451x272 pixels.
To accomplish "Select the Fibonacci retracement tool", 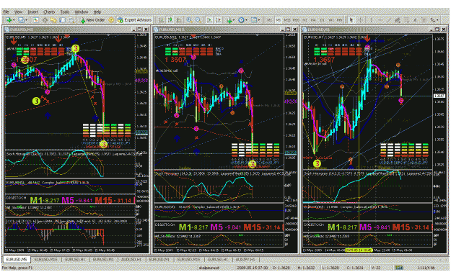I will point(406,20).
